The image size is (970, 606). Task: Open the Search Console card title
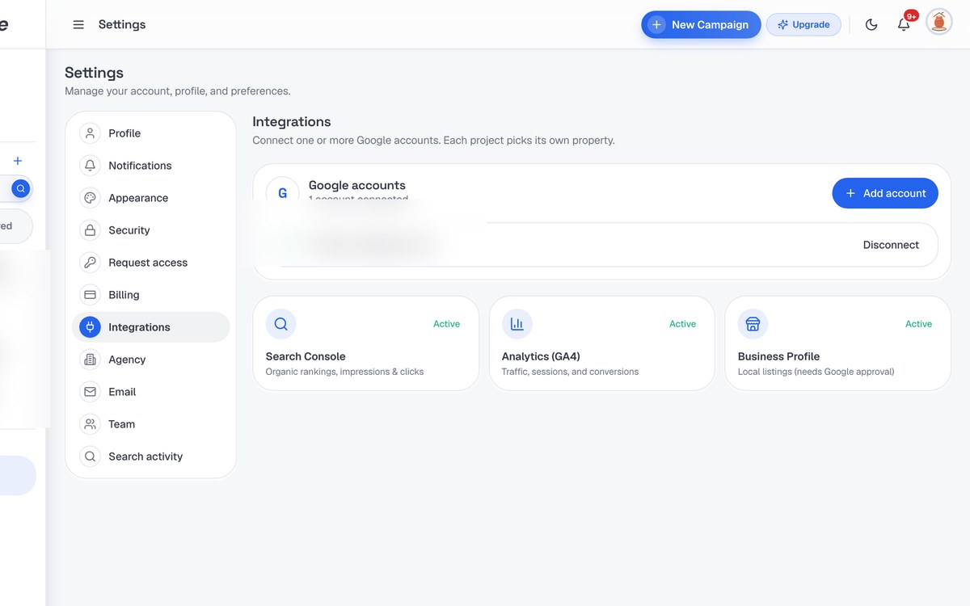coord(306,356)
